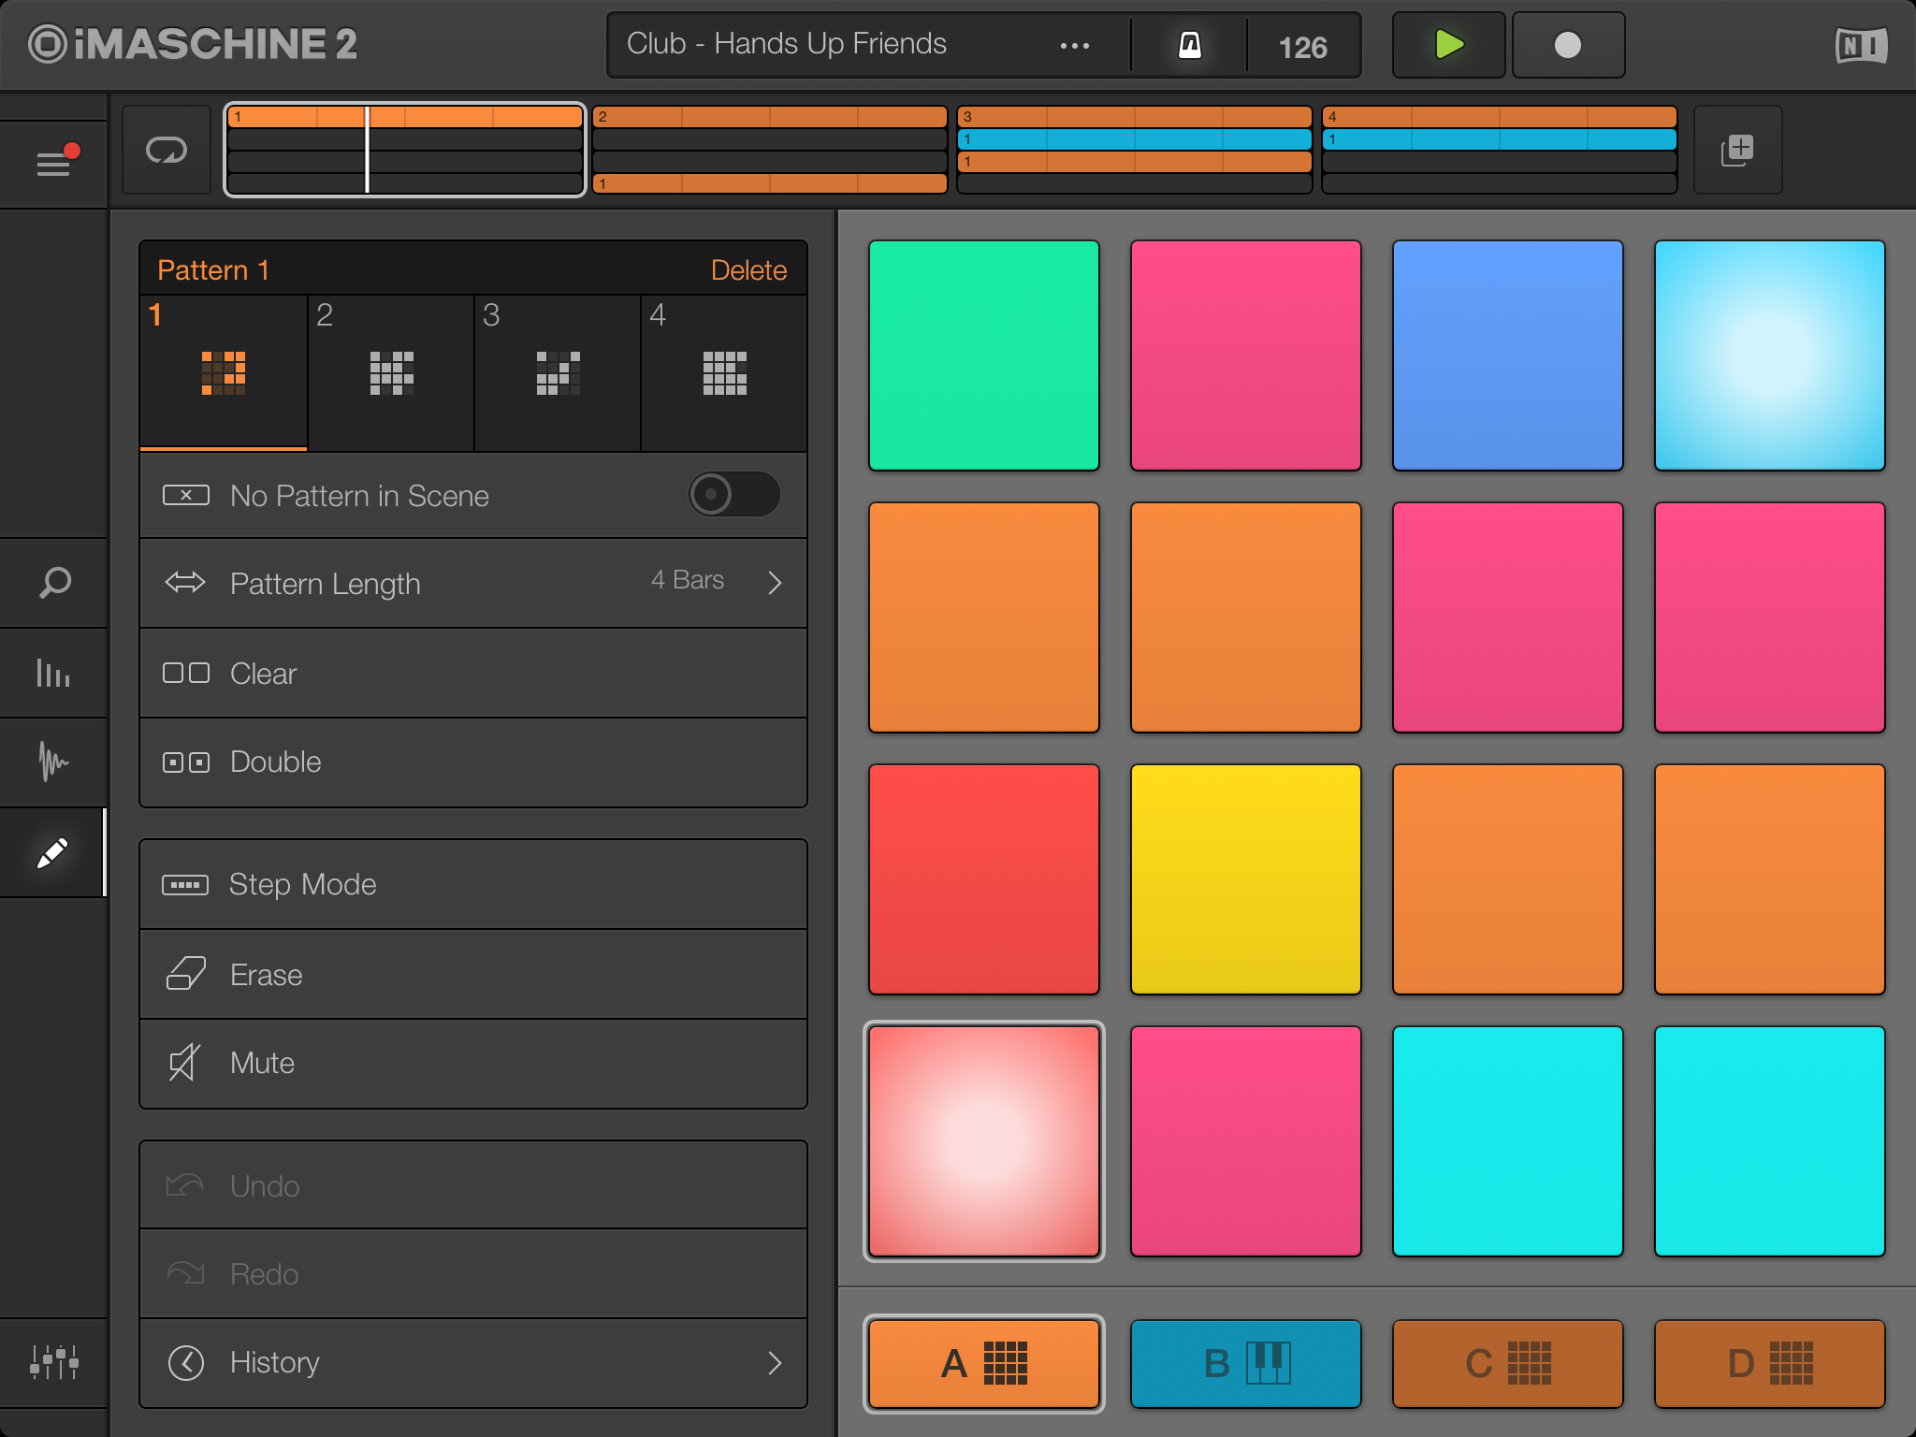Click Redo
This screenshot has width=1916, height=1437.
click(473, 1273)
